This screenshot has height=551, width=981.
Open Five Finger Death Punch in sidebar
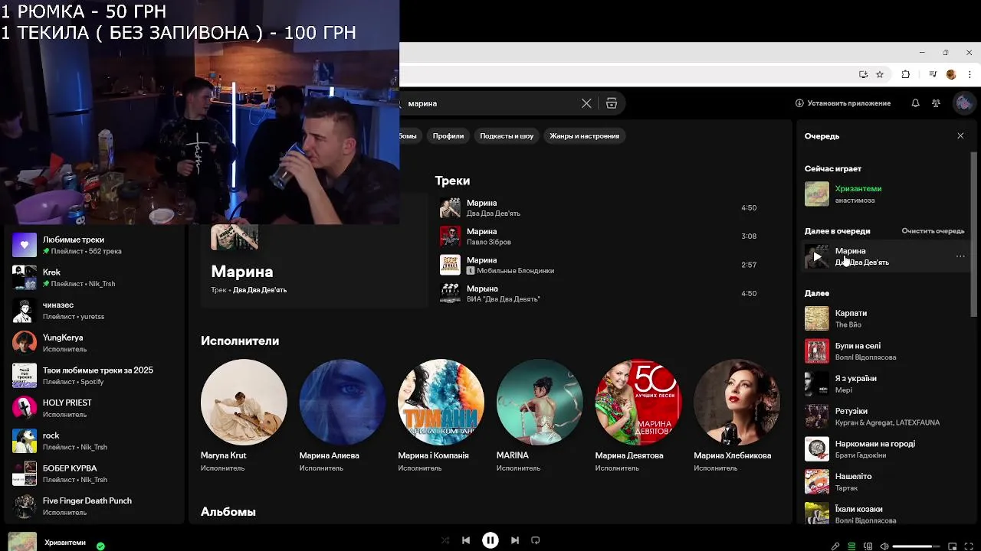(94, 506)
